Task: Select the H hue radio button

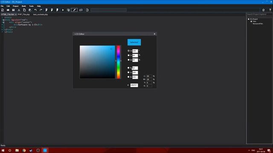Action: pos(128,51)
